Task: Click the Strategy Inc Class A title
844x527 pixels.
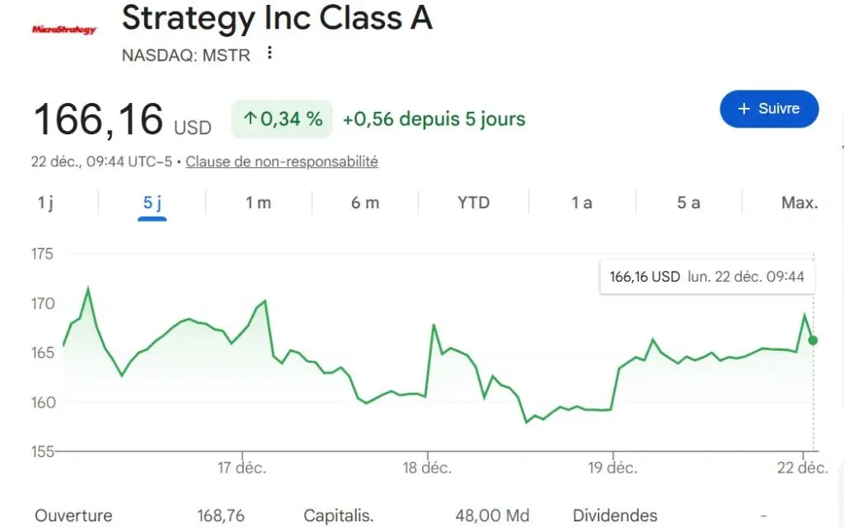Action: 277,18
